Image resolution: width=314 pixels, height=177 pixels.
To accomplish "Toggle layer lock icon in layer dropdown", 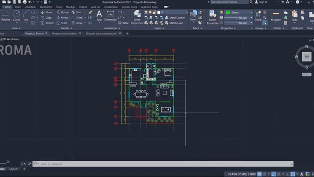I will (x=154, y=12).
